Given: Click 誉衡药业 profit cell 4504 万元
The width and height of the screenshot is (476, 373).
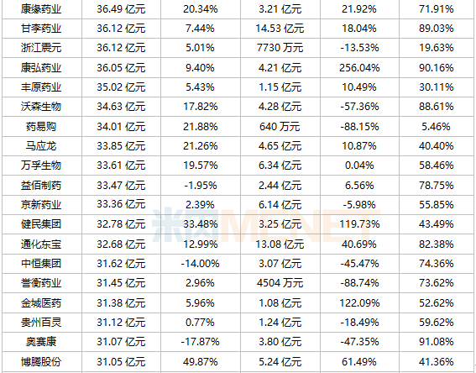Looking at the screenshot, I should click(280, 283).
